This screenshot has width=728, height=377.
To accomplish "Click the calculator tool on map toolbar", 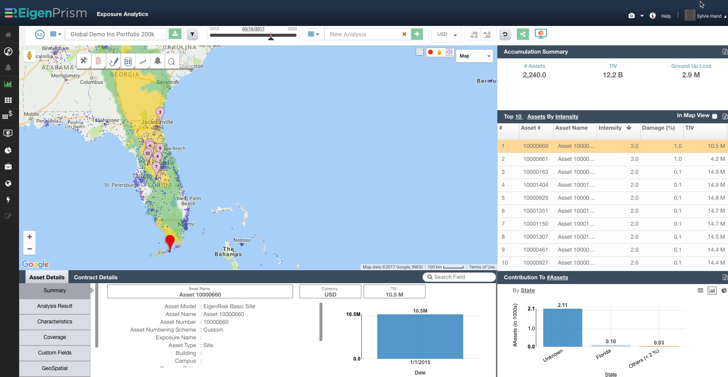I will coord(128,61).
